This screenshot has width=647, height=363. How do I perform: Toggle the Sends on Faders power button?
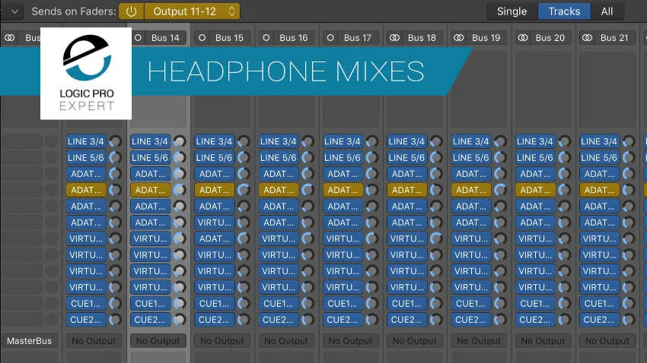131,11
